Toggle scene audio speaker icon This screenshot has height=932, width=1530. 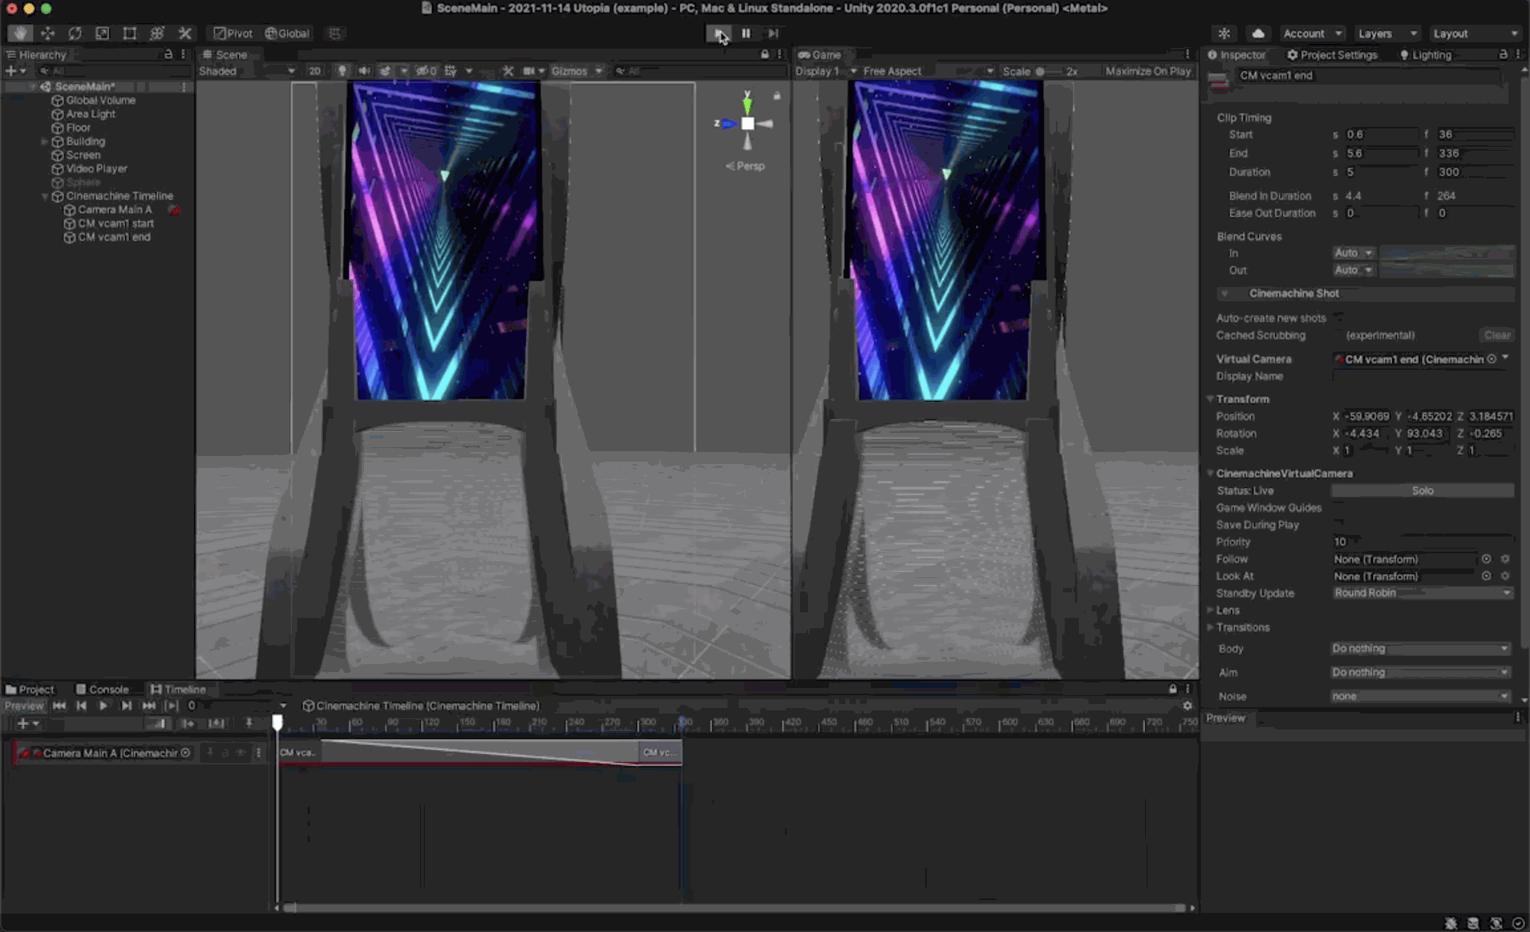click(x=364, y=71)
